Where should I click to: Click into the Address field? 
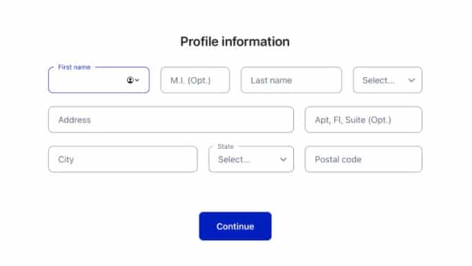click(x=171, y=120)
